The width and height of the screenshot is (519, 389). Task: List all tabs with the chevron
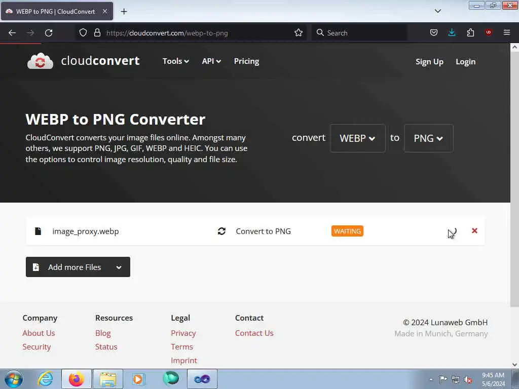437,11
